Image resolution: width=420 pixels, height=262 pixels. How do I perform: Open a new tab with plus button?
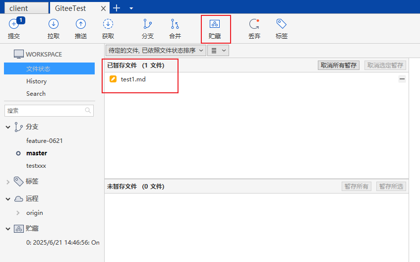pos(117,8)
